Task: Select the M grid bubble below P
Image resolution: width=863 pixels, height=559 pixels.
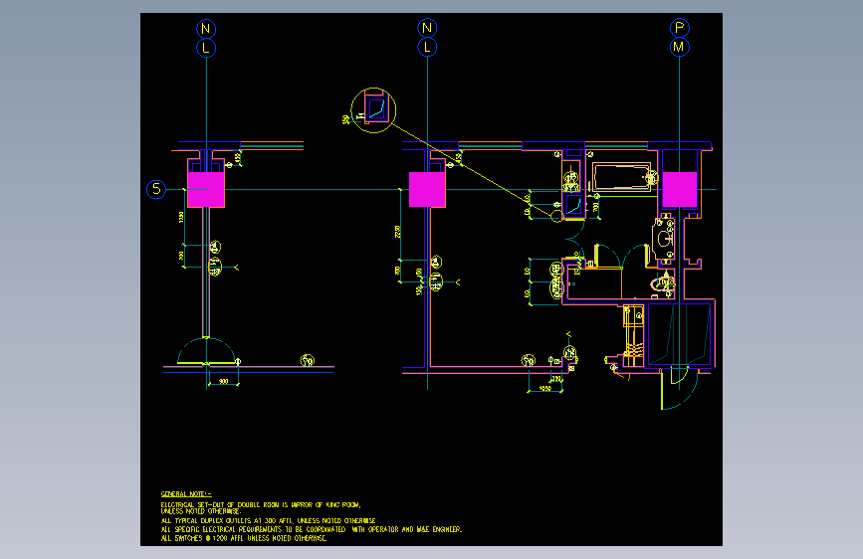Action: [x=680, y=47]
